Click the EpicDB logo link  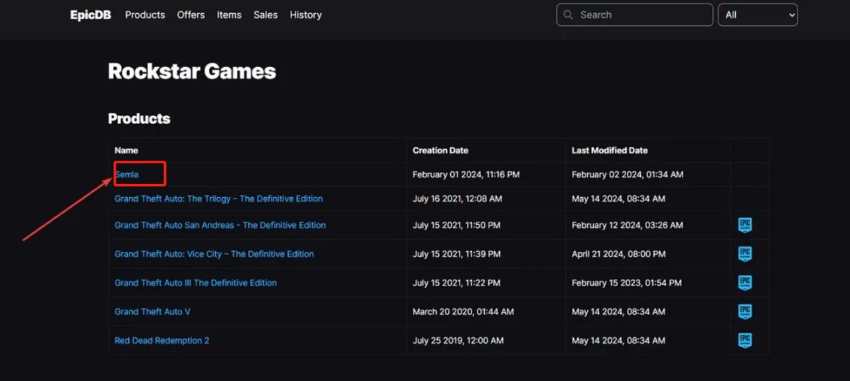[x=91, y=15]
